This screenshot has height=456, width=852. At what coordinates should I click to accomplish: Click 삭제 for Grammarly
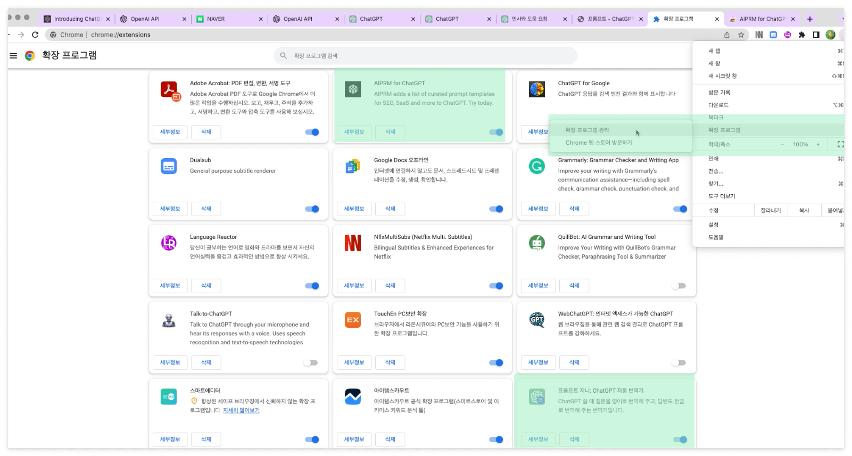574,209
